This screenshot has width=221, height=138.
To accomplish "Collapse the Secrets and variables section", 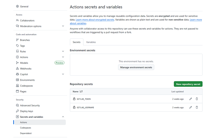I will point(63,117).
